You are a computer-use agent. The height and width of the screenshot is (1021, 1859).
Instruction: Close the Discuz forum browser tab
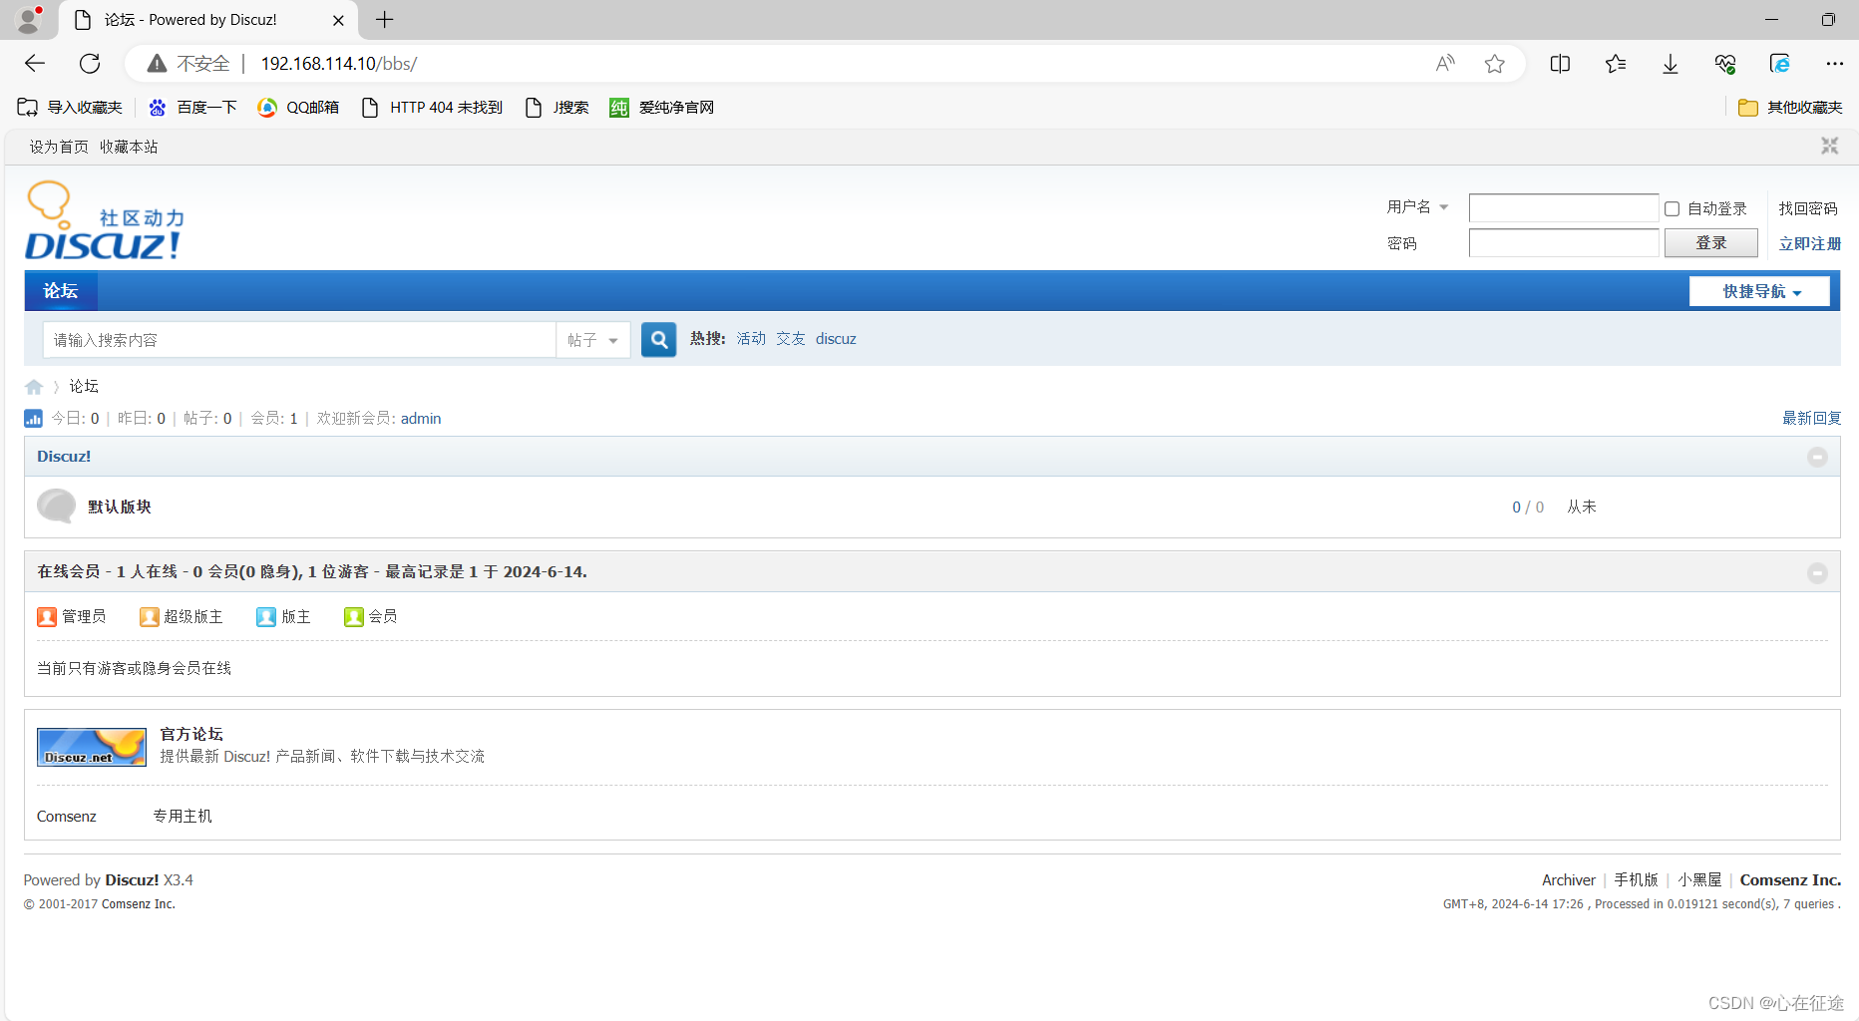click(338, 20)
